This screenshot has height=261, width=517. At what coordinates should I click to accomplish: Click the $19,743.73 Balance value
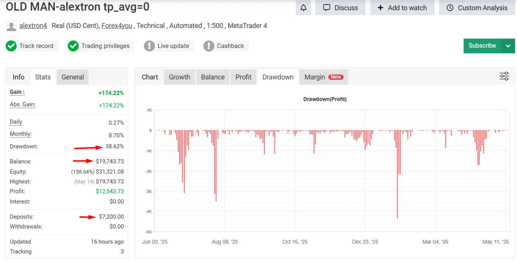coord(110,161)
